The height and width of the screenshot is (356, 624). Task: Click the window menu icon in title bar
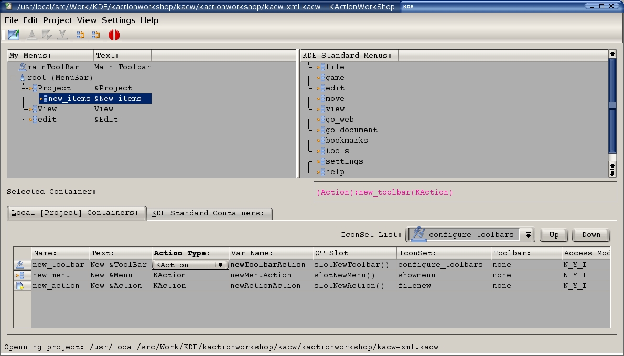[x=8, y=6]
